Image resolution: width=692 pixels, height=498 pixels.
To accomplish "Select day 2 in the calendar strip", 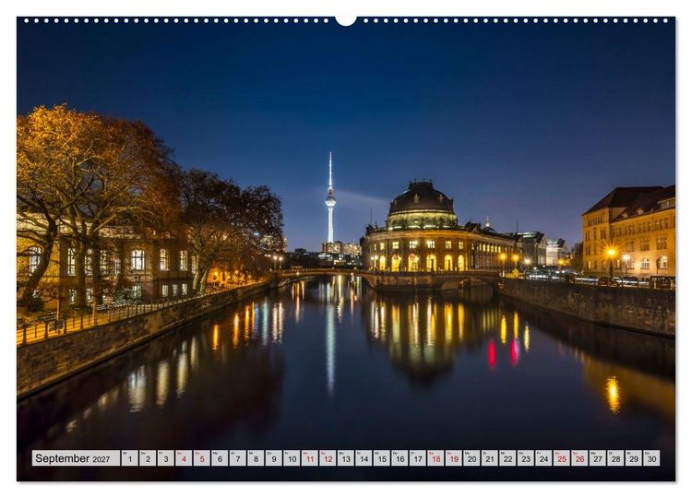I will pyautogui.click(x=148, y=457).
